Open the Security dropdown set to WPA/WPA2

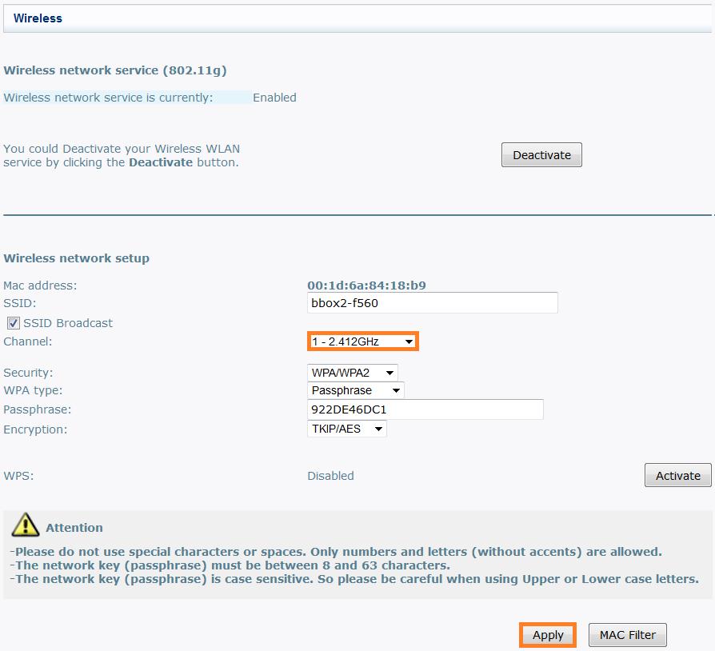click(x=353, y=373)
